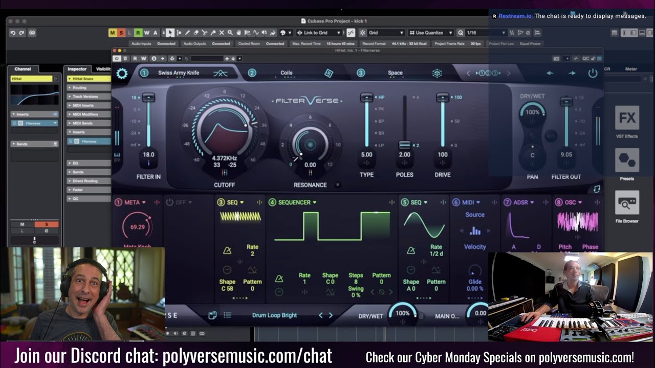Click the Resonance knob
The height and width of the screenshot is (368, 655).
310,145
